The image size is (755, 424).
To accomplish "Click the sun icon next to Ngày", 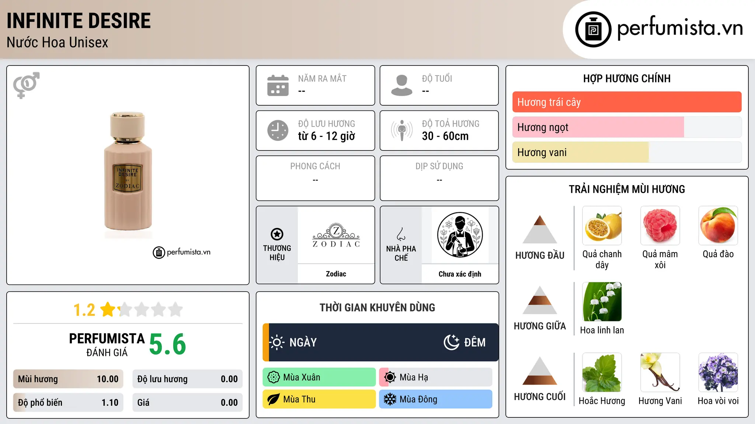I will tap(277, 342).
